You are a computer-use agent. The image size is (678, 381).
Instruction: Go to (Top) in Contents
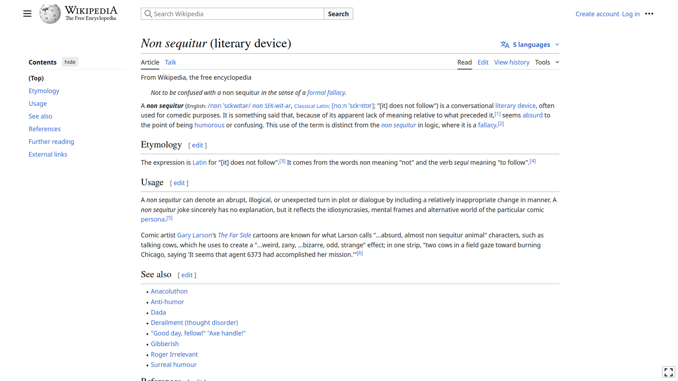click(36, 78)
